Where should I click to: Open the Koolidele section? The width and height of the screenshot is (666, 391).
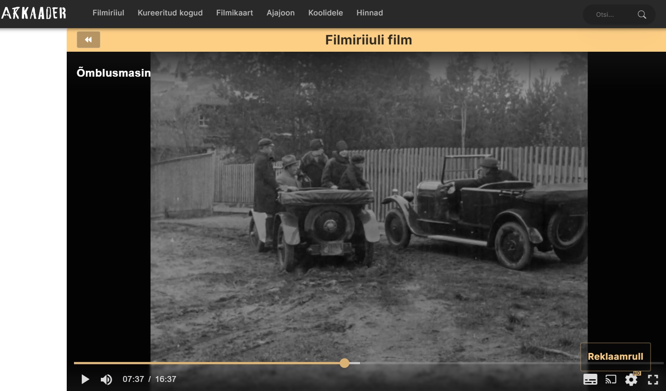point(326,13)
